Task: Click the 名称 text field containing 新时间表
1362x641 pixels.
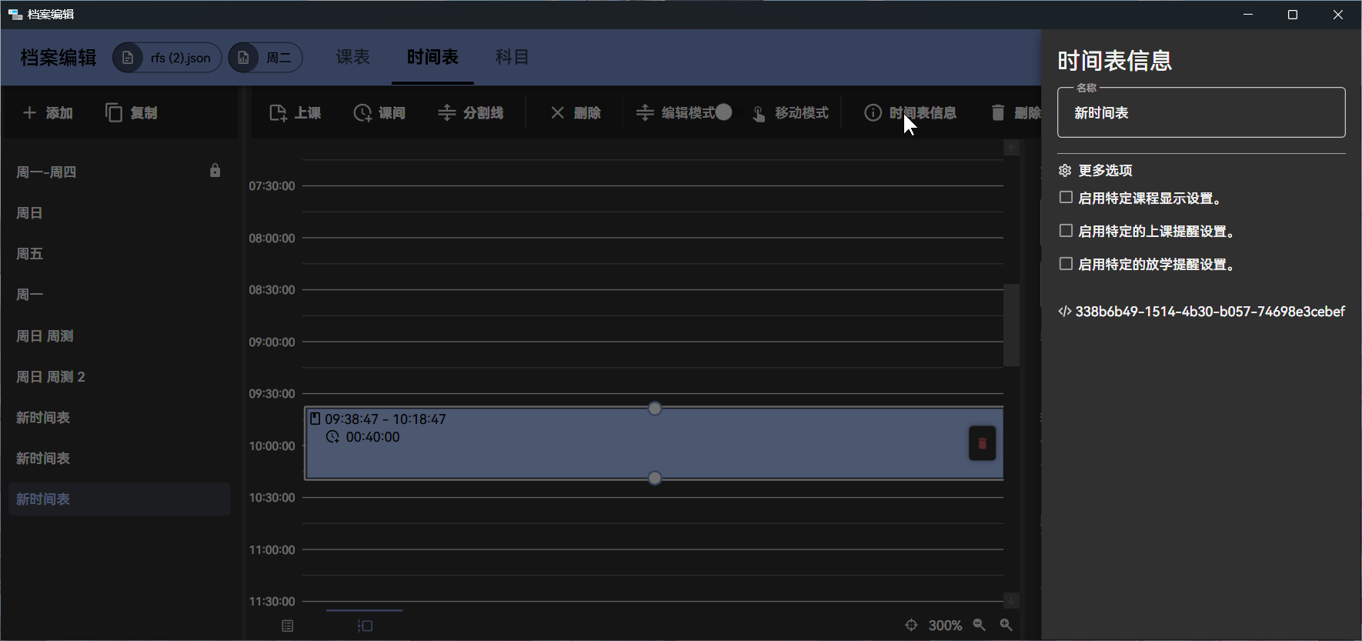Action: tap(1200, 113)
